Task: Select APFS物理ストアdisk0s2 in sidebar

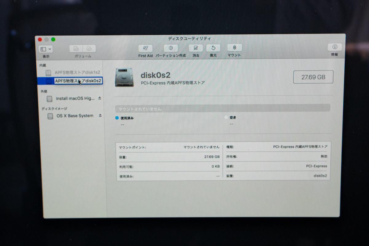Action: tap(70, 81)
